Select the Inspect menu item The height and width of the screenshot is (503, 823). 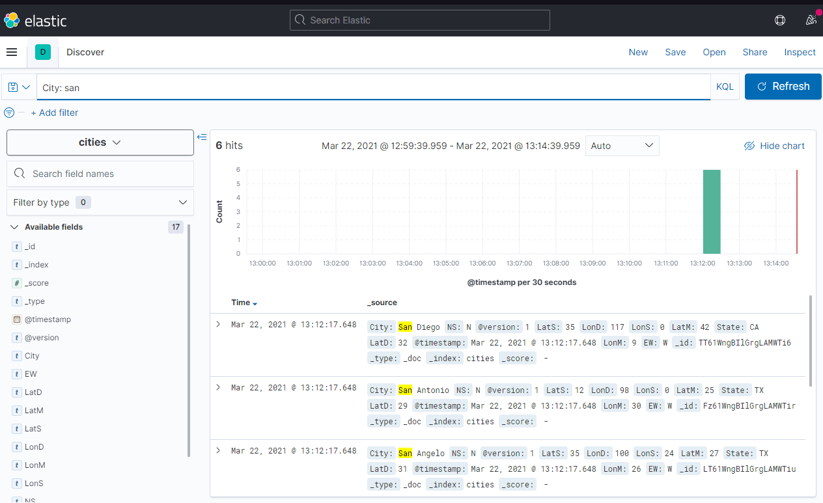pyautogui.click(x=800, y=52)
